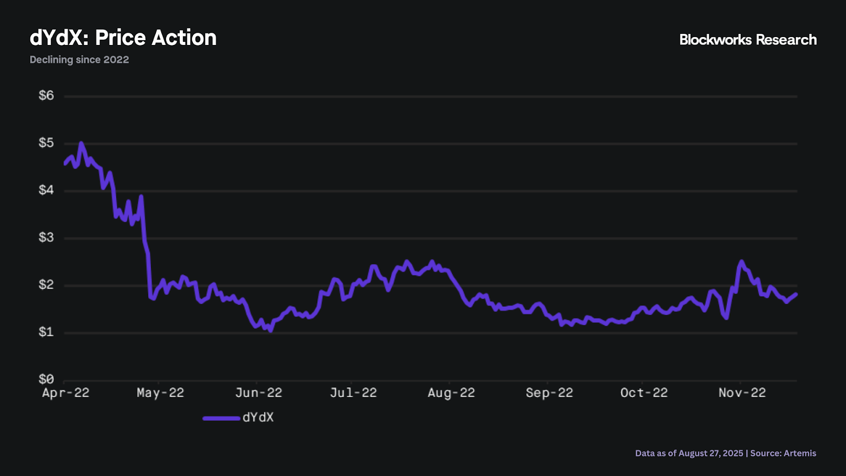This screenshot has height=476, width=846.
Task: Click the dYdX legend label
Action: [x=258, y=417]
